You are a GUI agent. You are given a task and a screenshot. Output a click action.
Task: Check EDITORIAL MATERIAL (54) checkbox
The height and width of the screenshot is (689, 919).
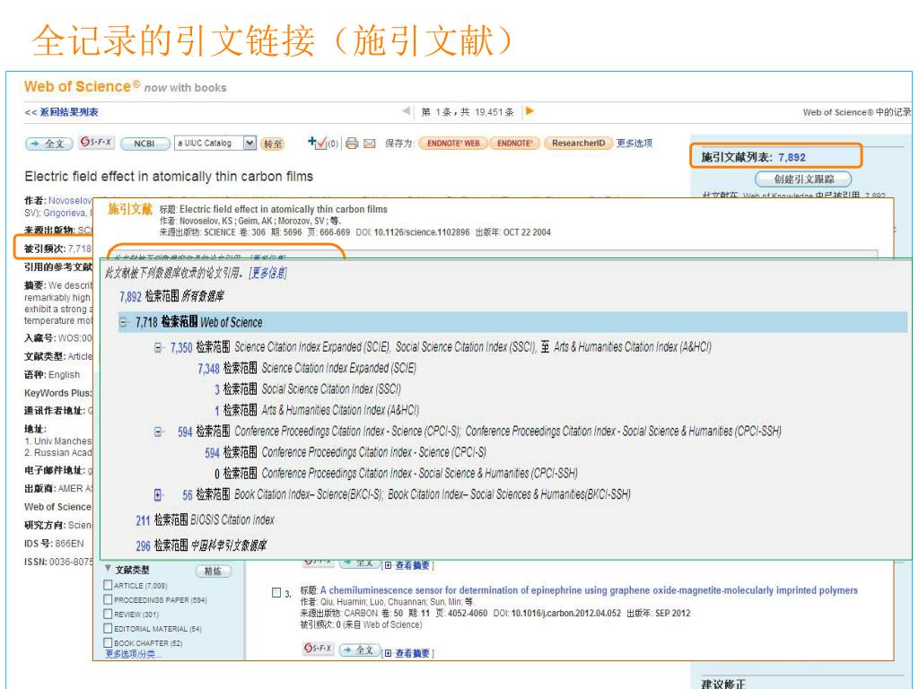(108, 628)
